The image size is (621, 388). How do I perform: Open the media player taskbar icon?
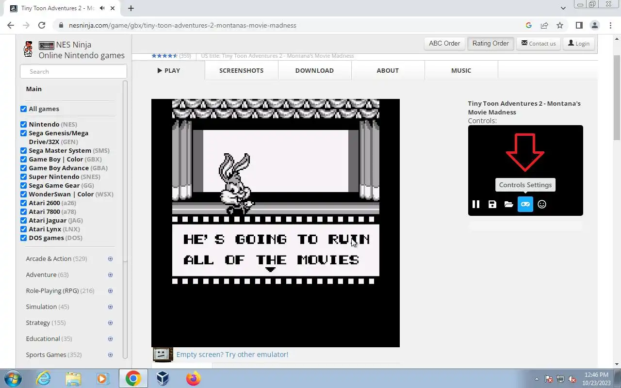pos(103,378)
